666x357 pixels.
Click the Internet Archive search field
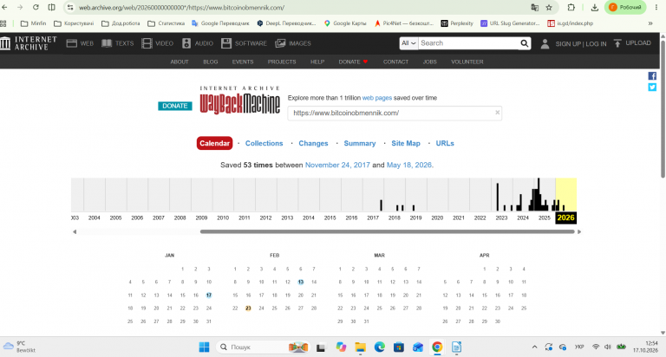469,43
